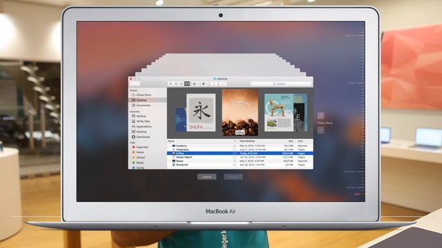This screenshot has width=442, height=248.
Task: Switch to column view in the toolbar
Action: (x=182, y=84)
